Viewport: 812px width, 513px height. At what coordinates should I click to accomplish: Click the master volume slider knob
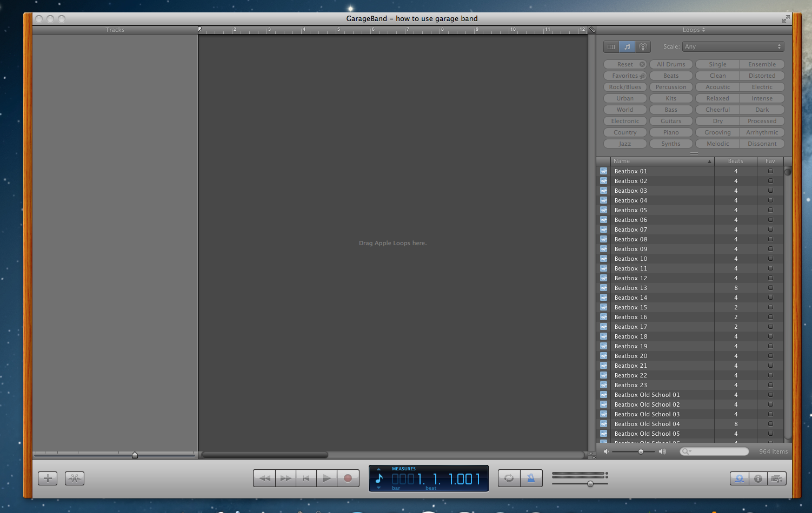[x=590, y=484]
